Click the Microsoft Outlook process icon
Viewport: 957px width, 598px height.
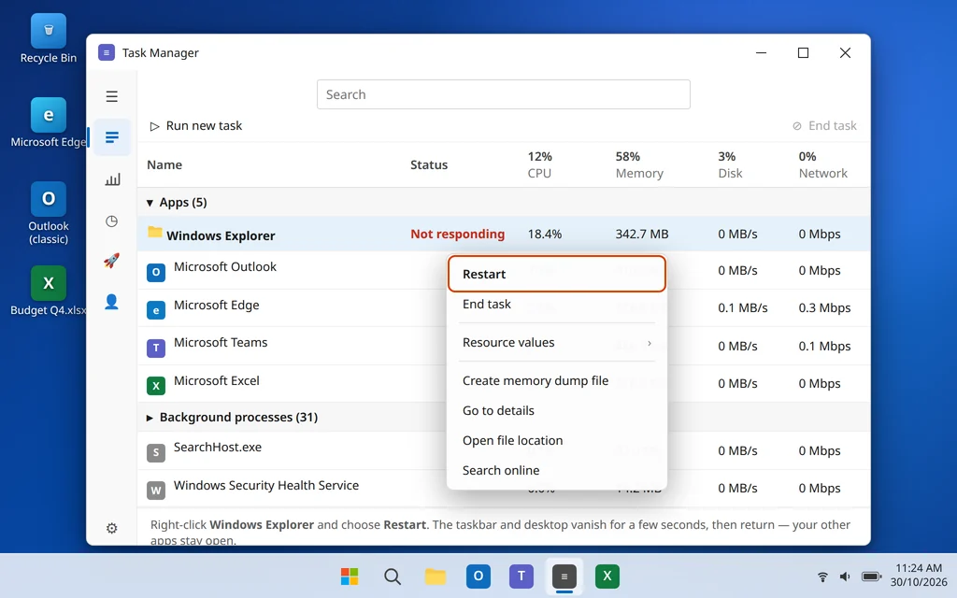click(x=156, y=272)
